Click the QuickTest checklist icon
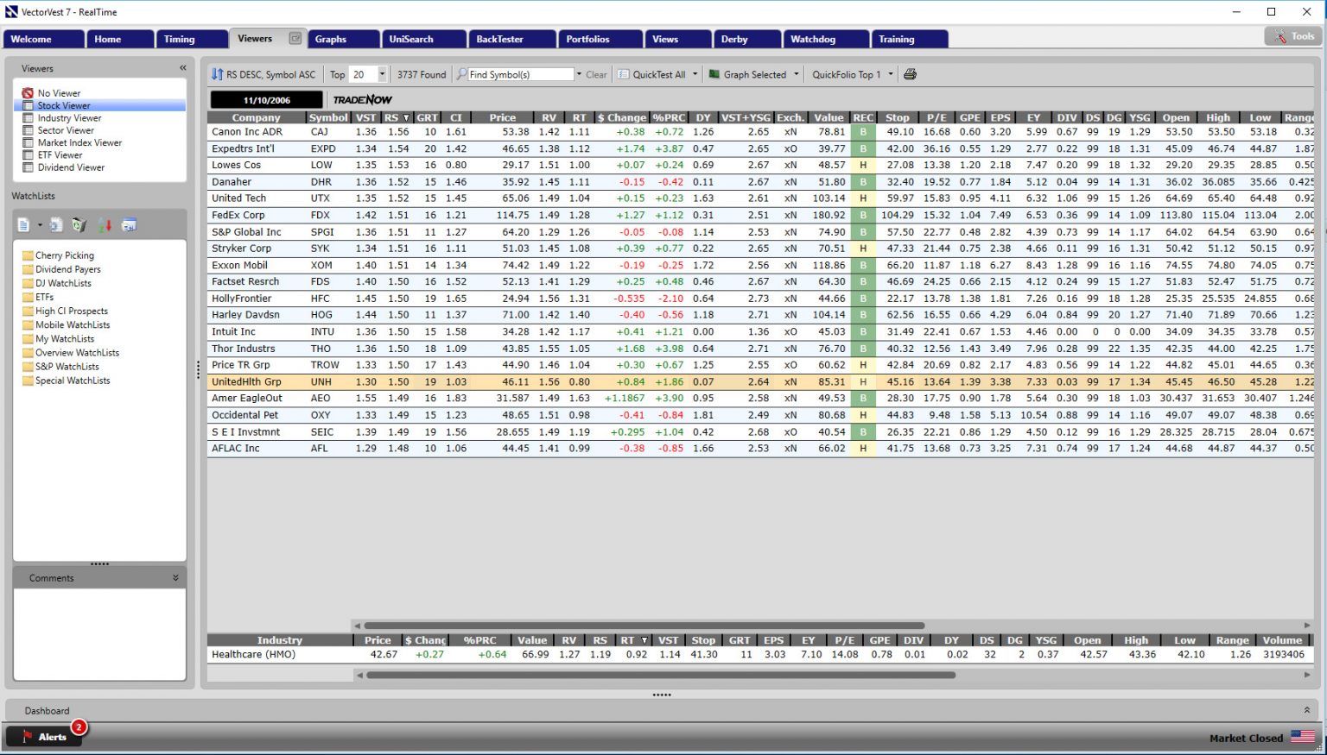 click(624, 74)
